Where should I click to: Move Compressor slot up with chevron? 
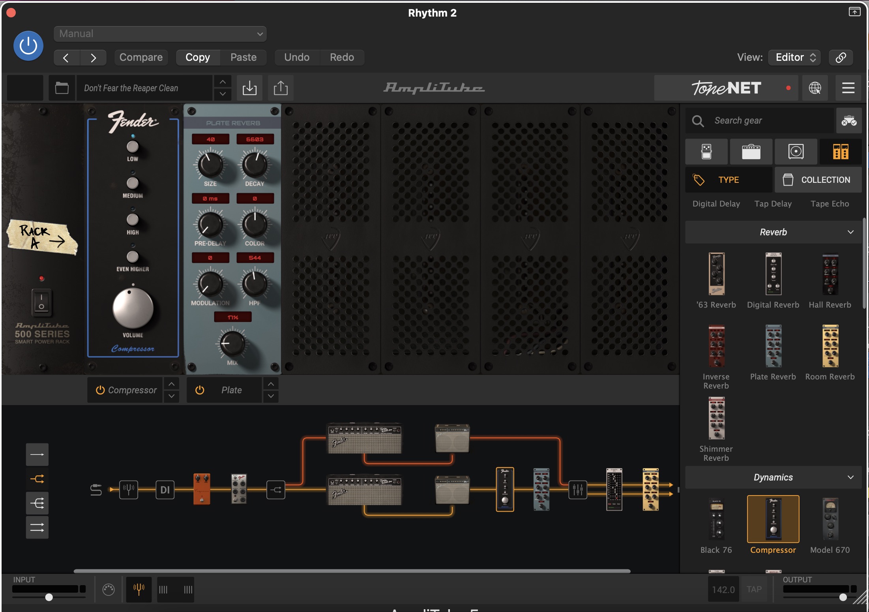[172, 384]
